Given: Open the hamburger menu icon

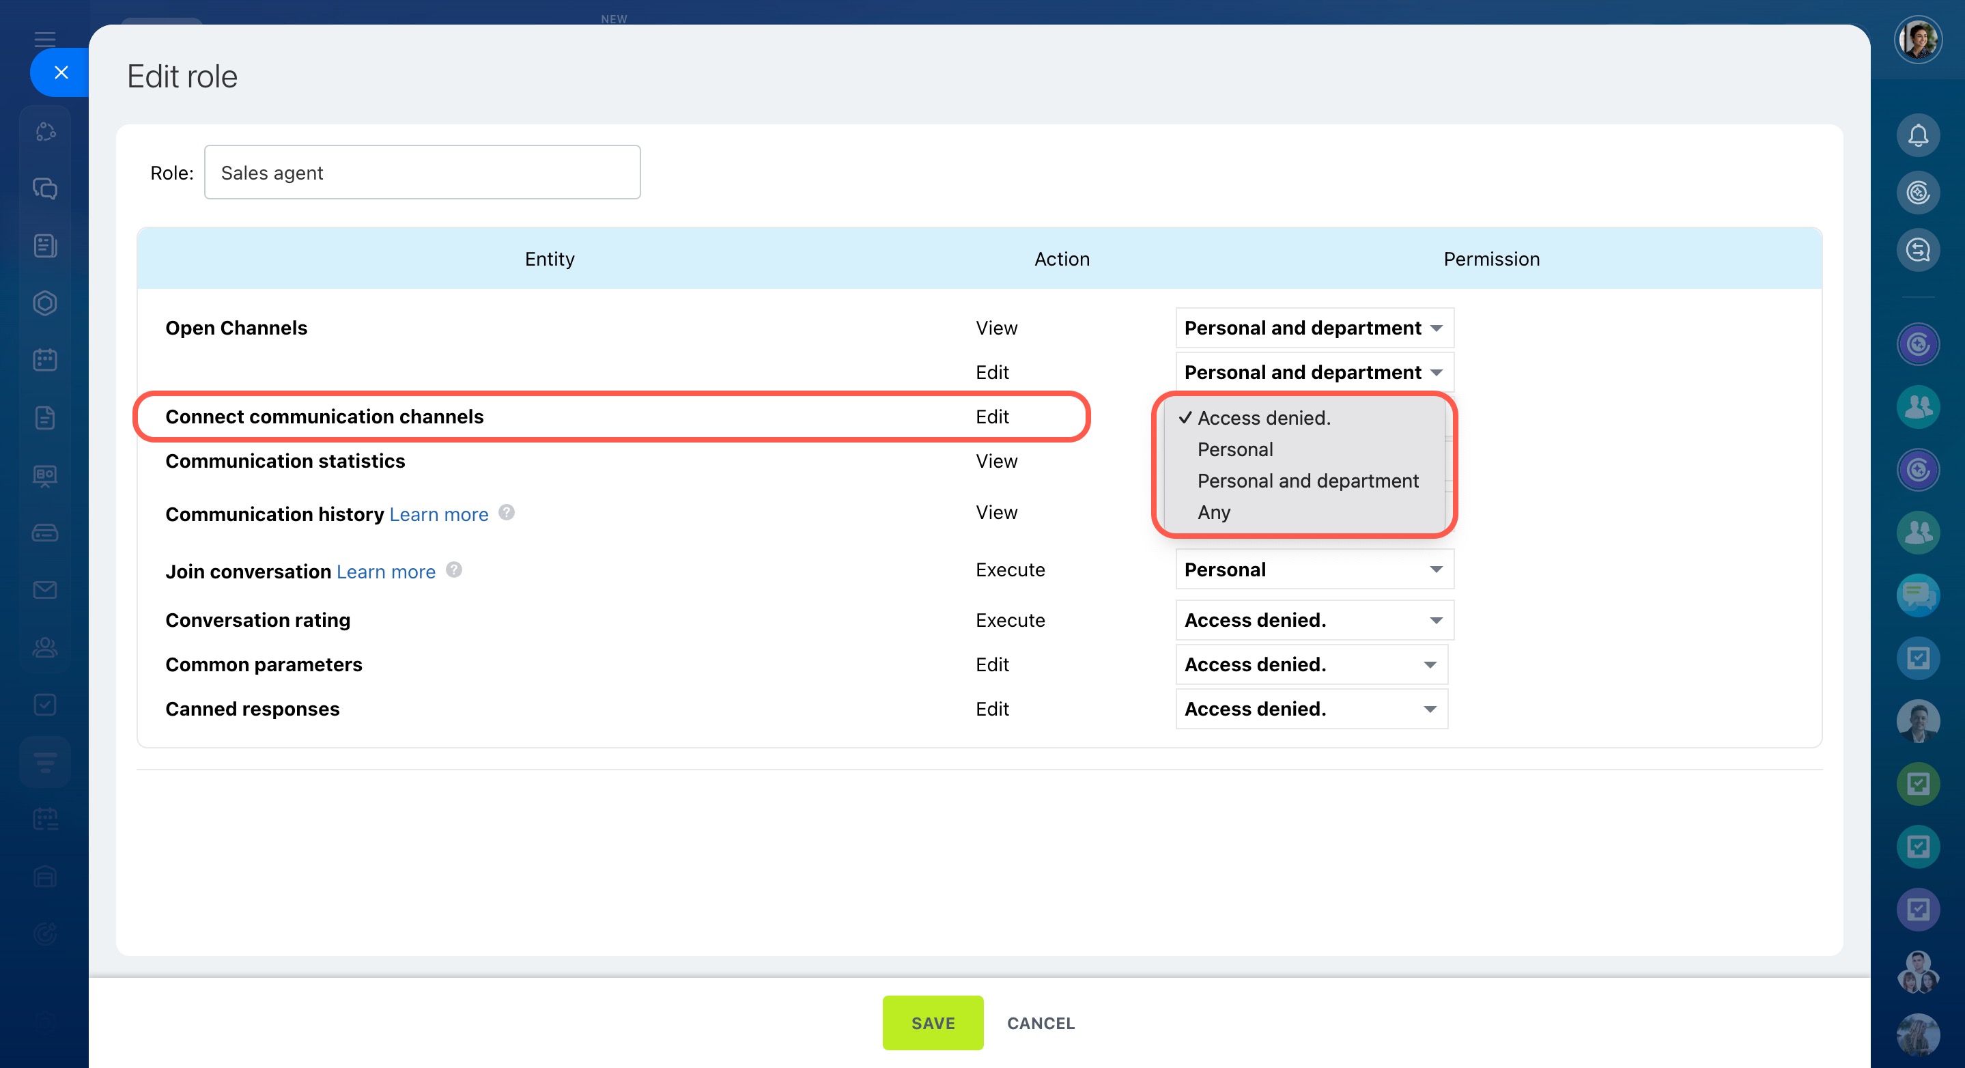Looking at the screenshot, I should (45, 40).
